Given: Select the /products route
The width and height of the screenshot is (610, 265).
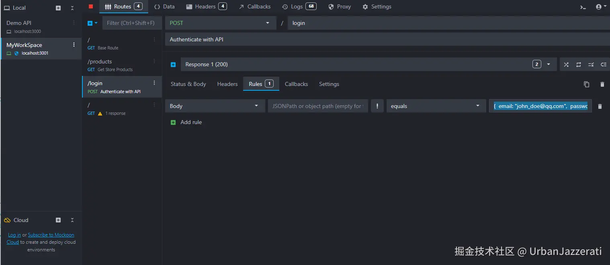Looking at the screenshot, I should click(x=122, y=65).
